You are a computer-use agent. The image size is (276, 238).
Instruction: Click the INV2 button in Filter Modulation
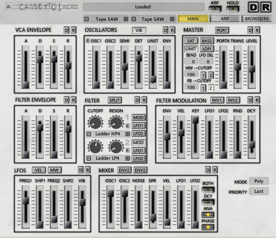(233, 100)
